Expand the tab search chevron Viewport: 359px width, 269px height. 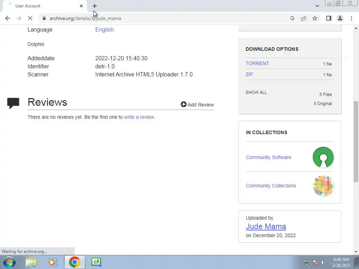point(317,6)
